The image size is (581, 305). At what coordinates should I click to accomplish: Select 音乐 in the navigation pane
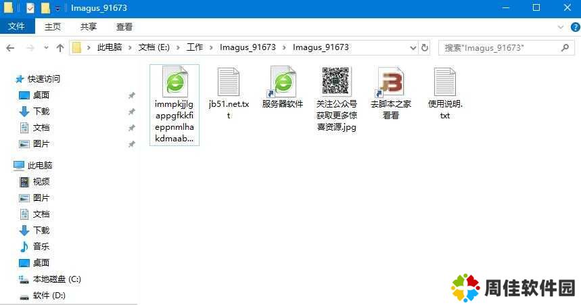coord(41,247)
